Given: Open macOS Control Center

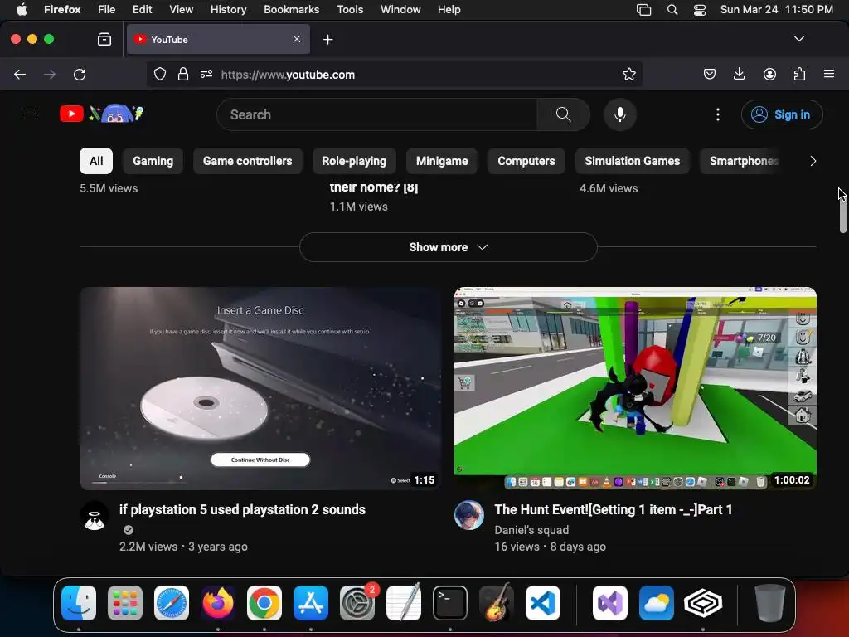Looking at the screenshot, I should point(700,9).
